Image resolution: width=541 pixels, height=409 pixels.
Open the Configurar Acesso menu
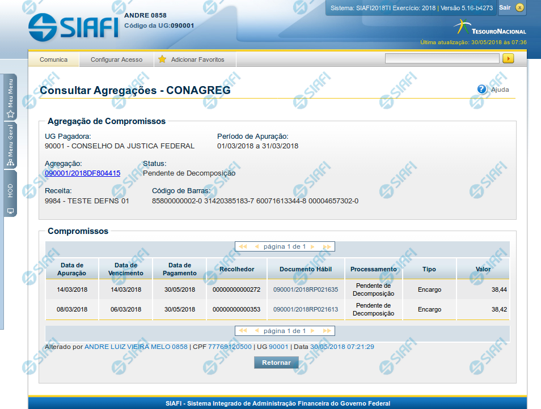(116, 59)
